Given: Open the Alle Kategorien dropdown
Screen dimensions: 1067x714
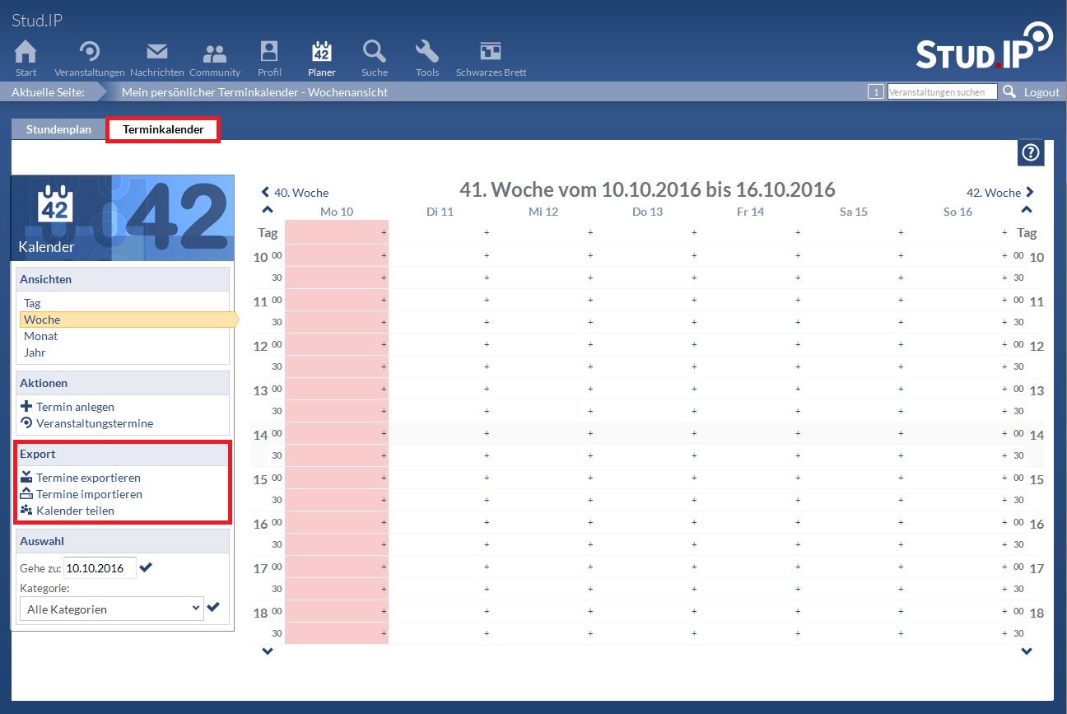Looking at the screenshot, I should (x=111, y=609).
